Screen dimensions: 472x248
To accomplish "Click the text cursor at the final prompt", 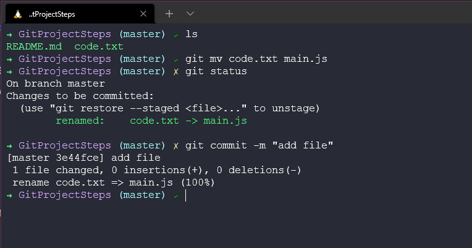I will 185,195.
